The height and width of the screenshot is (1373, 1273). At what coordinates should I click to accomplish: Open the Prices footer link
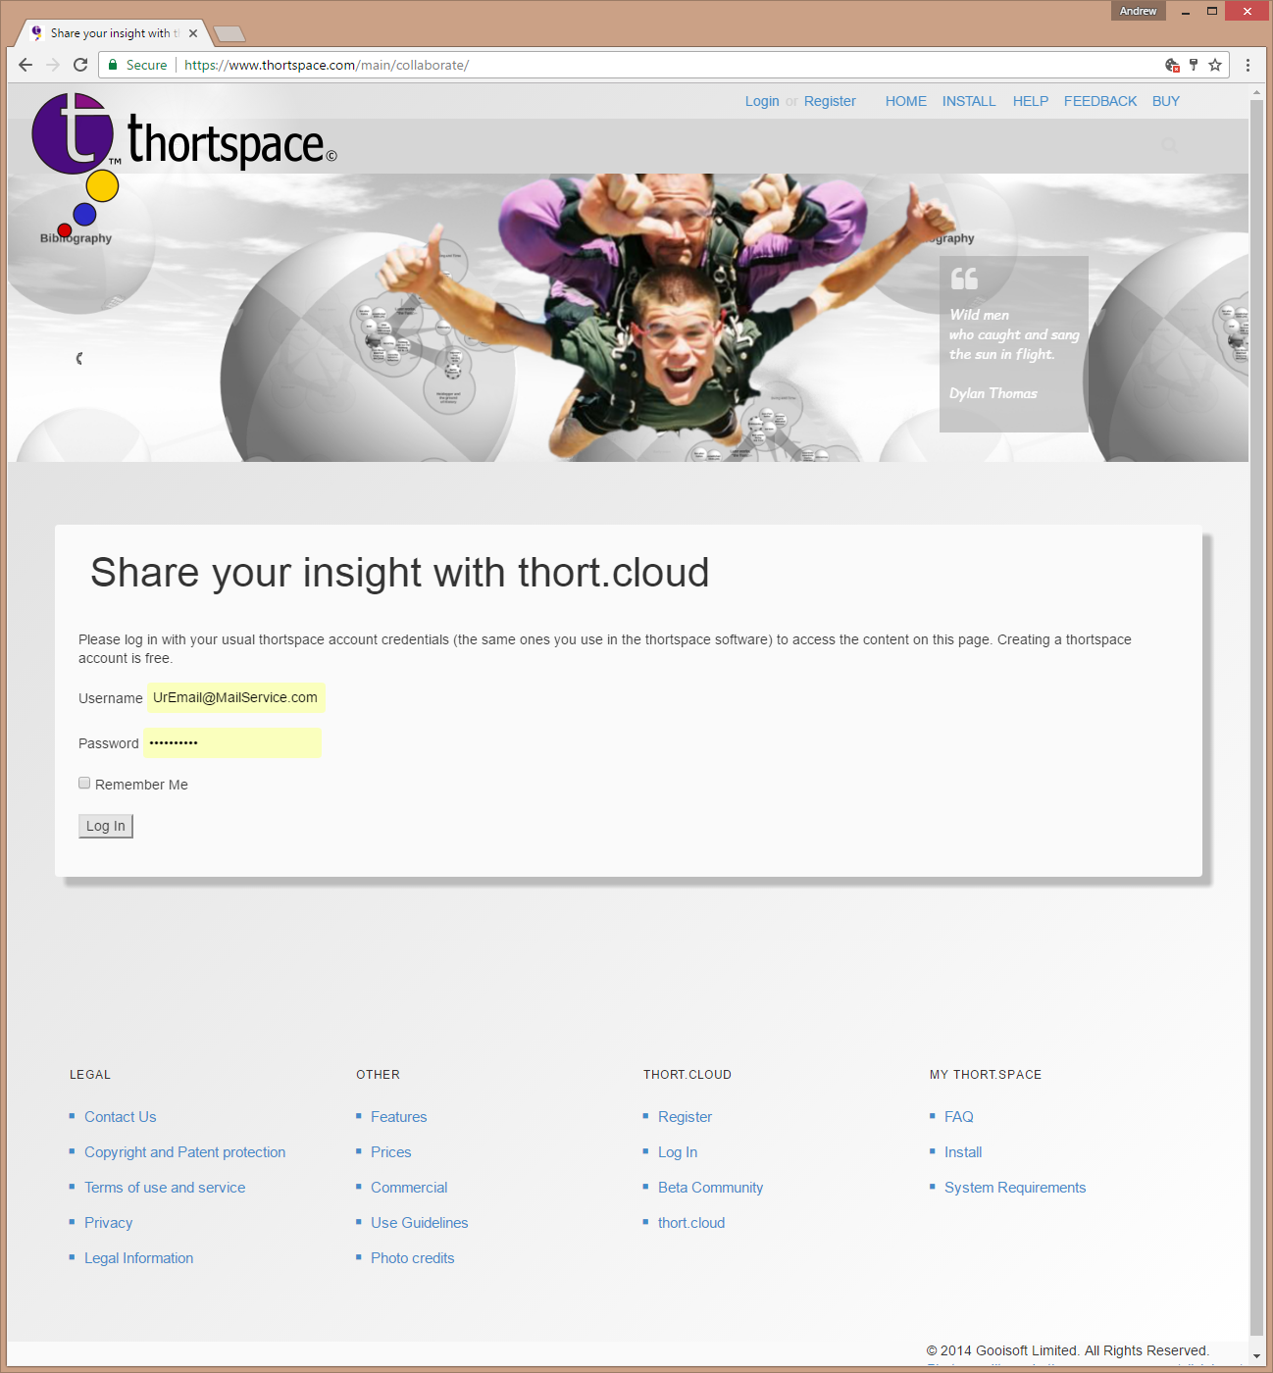pyautogui.click(x=391, y=1152)
